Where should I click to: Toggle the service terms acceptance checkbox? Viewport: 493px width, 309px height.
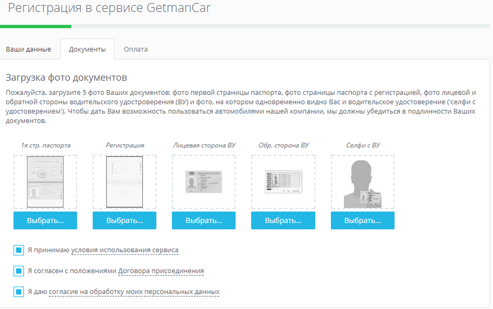18,250
